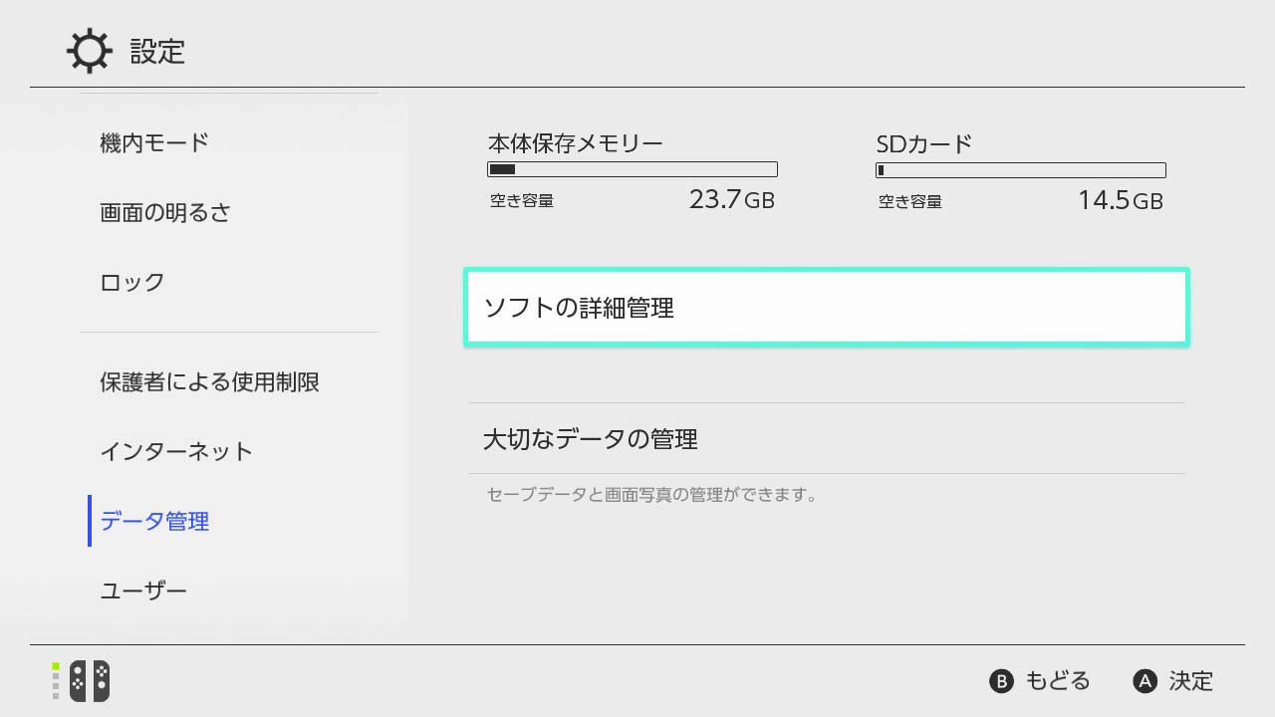Click 決定 to confirm

pos(1191,681)
